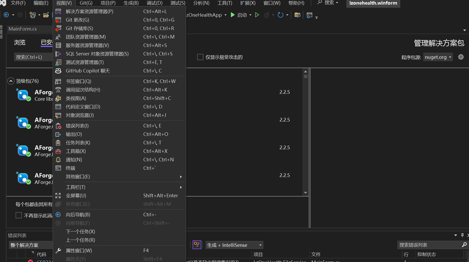Click the 类视图 icon
This screenshot has width=469, height=262.
58,98
